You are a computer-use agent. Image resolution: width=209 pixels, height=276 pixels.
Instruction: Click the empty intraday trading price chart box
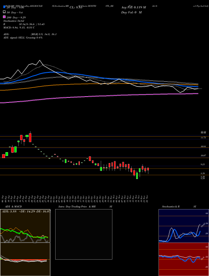84,234
